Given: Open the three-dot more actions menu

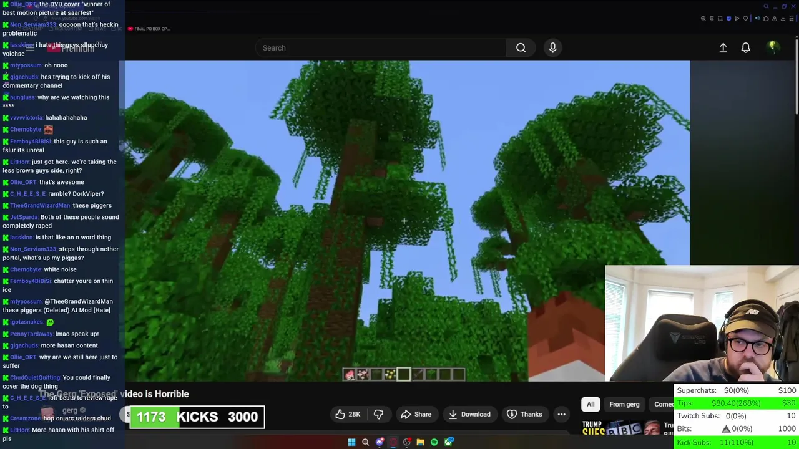Looking at the screenshot, I should click(x=561, y=414).
